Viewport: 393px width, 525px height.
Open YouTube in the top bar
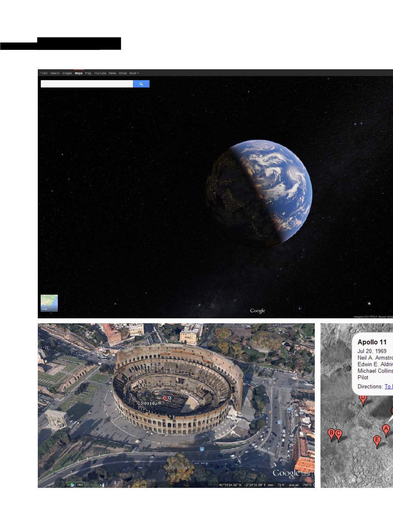click(x=100, y=73)
